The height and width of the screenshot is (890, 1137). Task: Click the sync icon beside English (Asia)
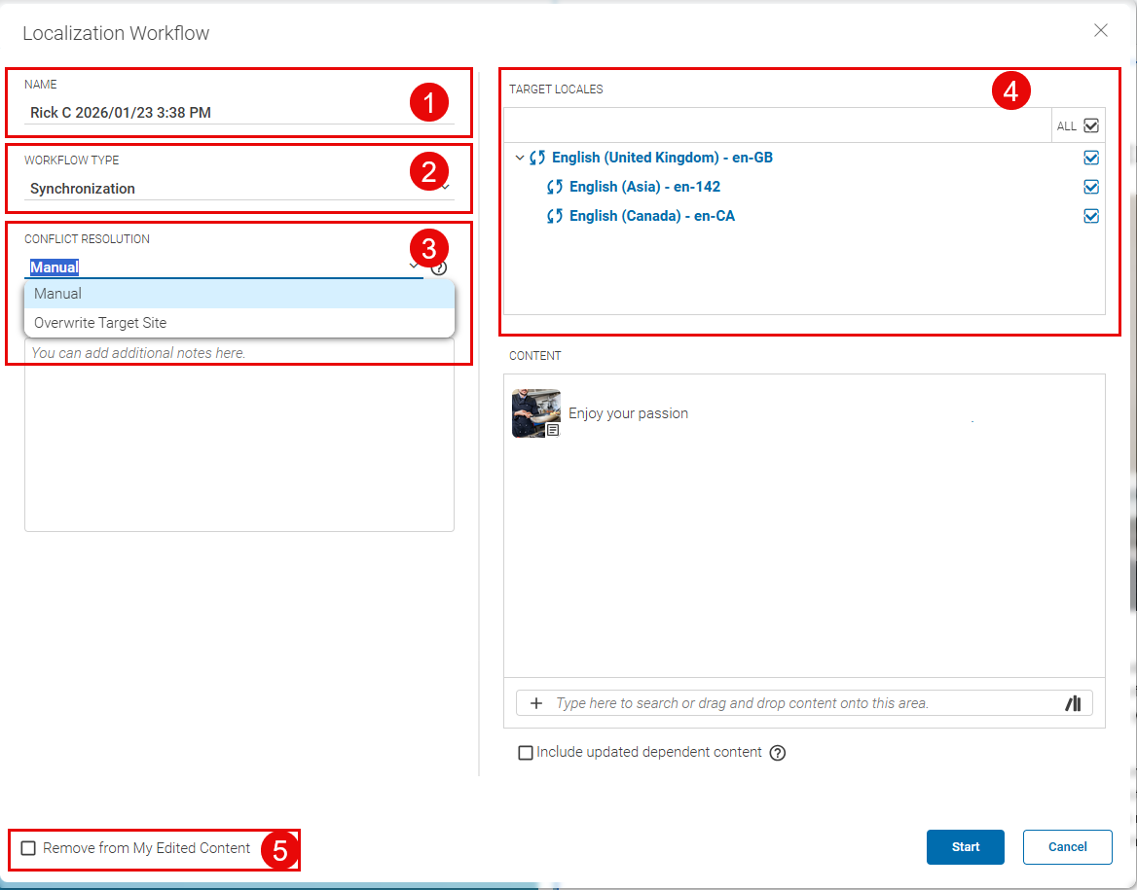[554, 186]
